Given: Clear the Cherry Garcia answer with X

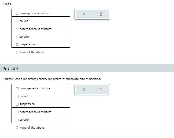Looking at the screenshot, I should [84, 90].
